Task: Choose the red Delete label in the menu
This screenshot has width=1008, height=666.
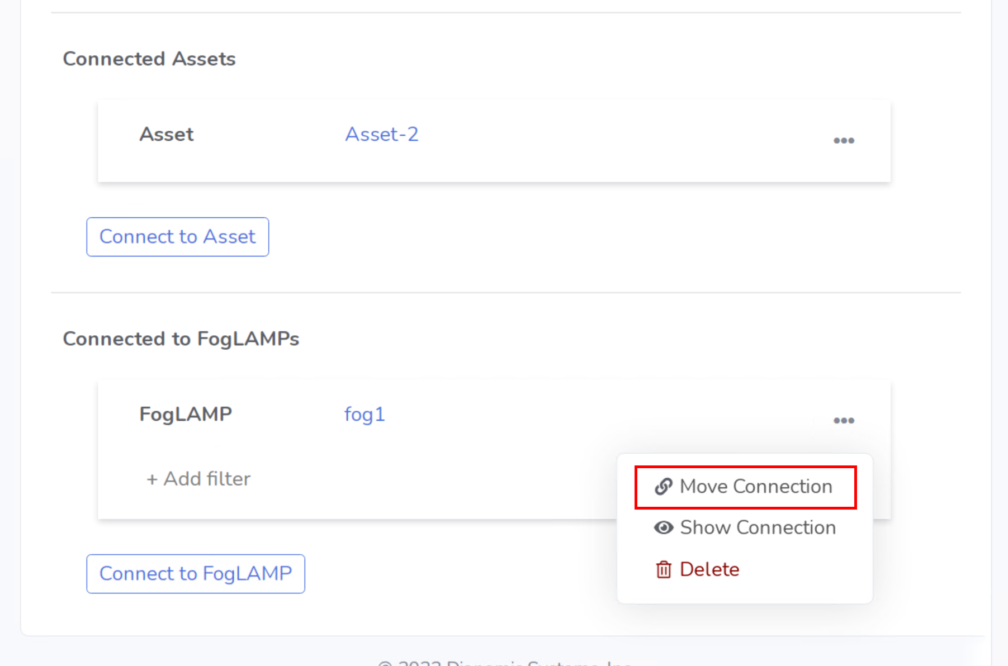Action: tap(709, 569)
